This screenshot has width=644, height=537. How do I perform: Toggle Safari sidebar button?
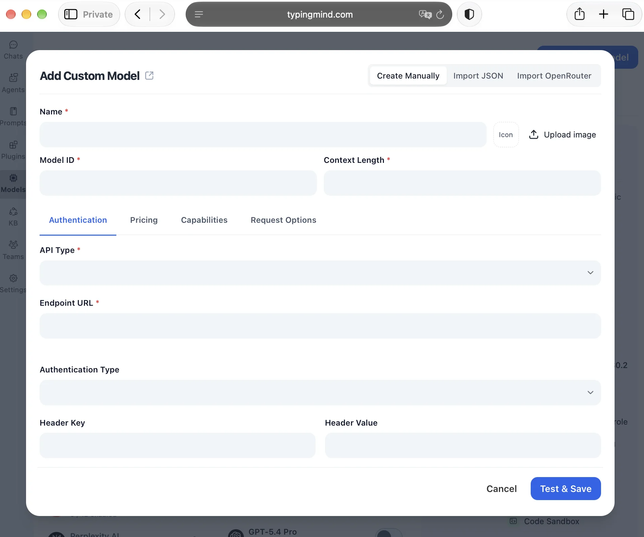71,14
